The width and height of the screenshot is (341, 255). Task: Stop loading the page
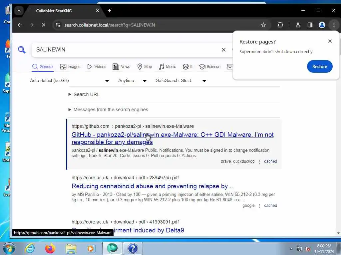click(x=44, y=25)
